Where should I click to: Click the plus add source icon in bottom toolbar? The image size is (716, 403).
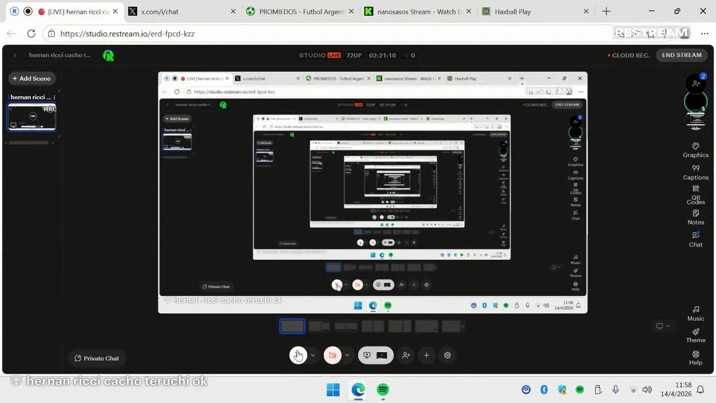(x=426, y=355)
